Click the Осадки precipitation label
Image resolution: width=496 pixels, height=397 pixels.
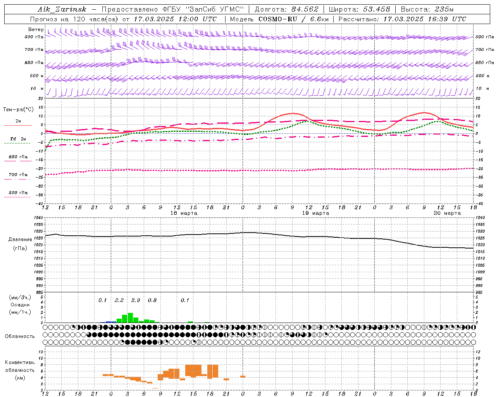pyautogui.click(x=20, y=305)
